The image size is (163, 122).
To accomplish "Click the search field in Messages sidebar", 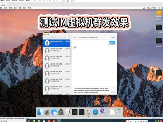I will tap(56, 37).
